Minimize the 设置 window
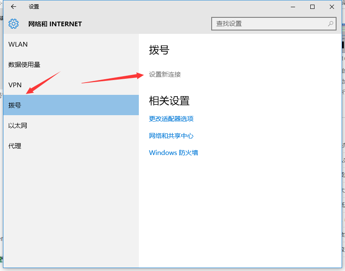The image size is (345, 271). (293, 7)
